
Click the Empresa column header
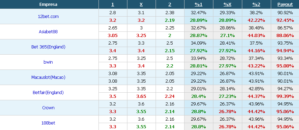pos(48,4)
